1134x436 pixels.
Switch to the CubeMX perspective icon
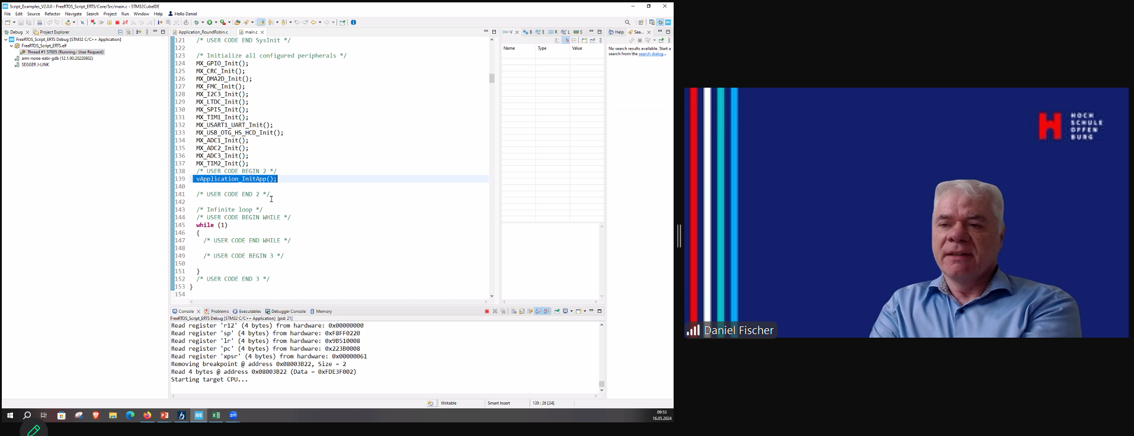668,23
